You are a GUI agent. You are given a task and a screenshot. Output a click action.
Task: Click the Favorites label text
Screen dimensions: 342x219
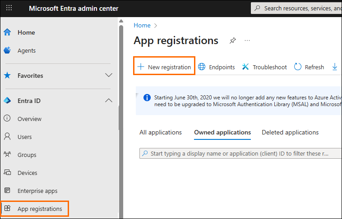[30, 76]
